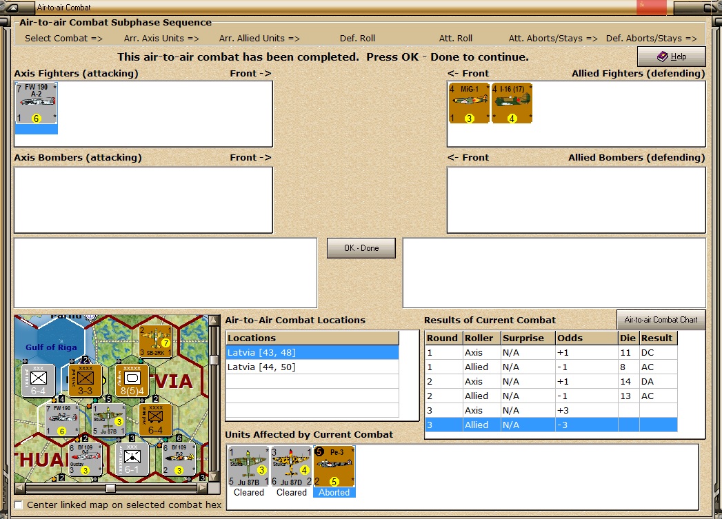Click the Select Combat subphase step
The height and width of the screenshot is (519, 722).
pyautogui.click(x=63, y=38)
